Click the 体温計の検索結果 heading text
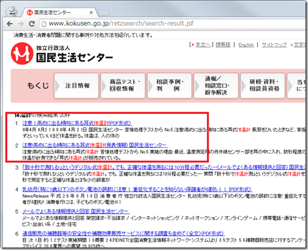 pos(43,115)
